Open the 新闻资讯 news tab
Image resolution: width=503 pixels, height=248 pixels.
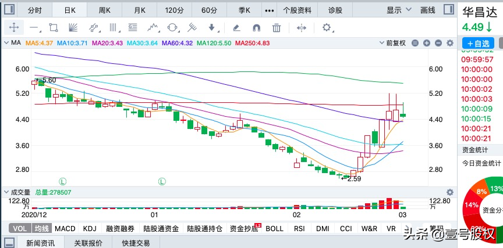point(40,243)
